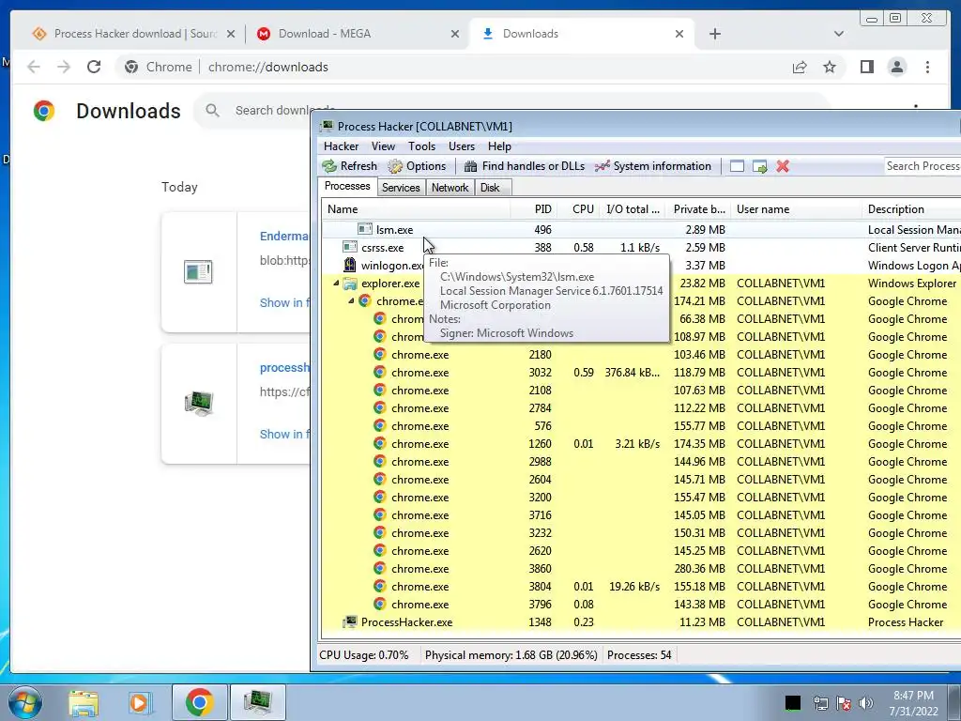Screen dimensions: 961x721
Task: Click the Chrome icon of PID 3796 row
Action: (x=380, y=604)
